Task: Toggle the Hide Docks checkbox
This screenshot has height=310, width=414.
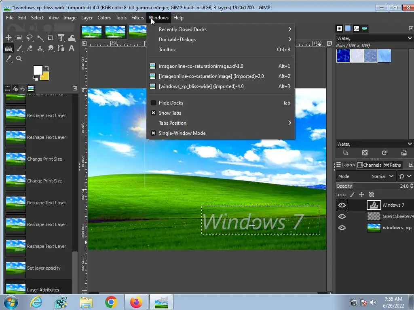Action: coord(153,103)
